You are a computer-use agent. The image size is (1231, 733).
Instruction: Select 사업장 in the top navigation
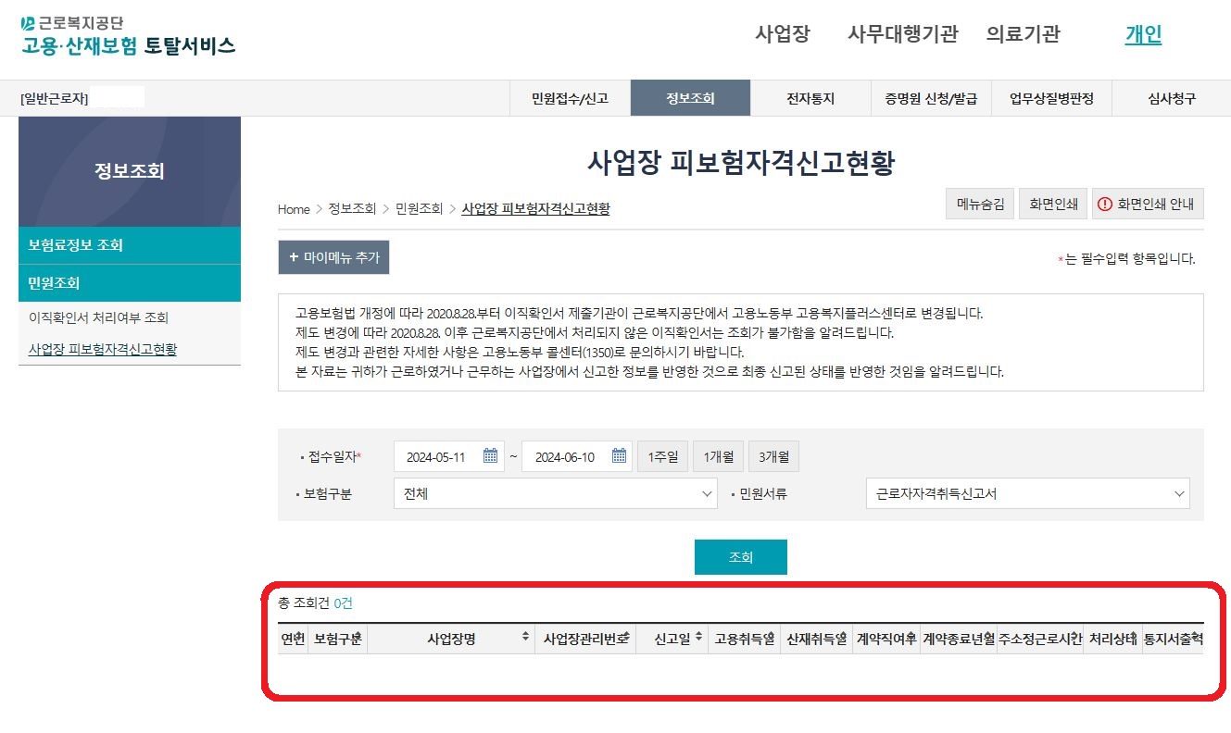coord(783,33)
